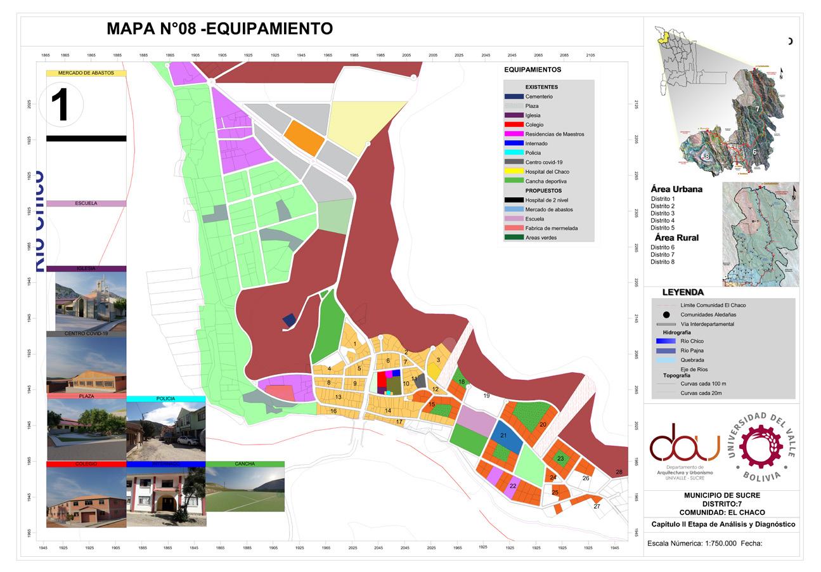The height and width of the screenshot is (572, 821).
Task: Click the Colegio building photo
Action: (86, 497)
